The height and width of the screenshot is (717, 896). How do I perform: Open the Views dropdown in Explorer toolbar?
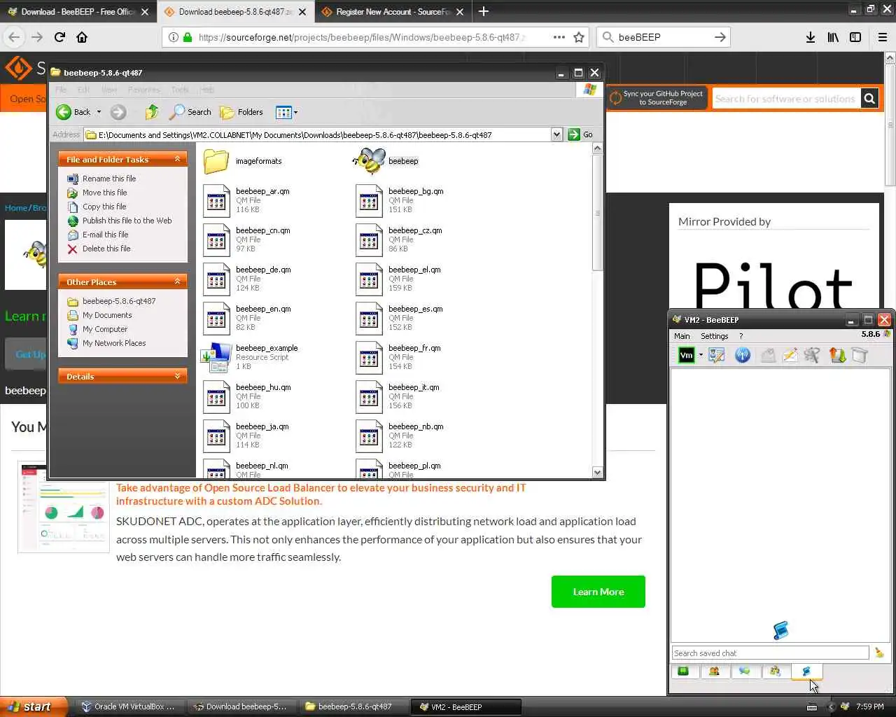click(287, 112)
